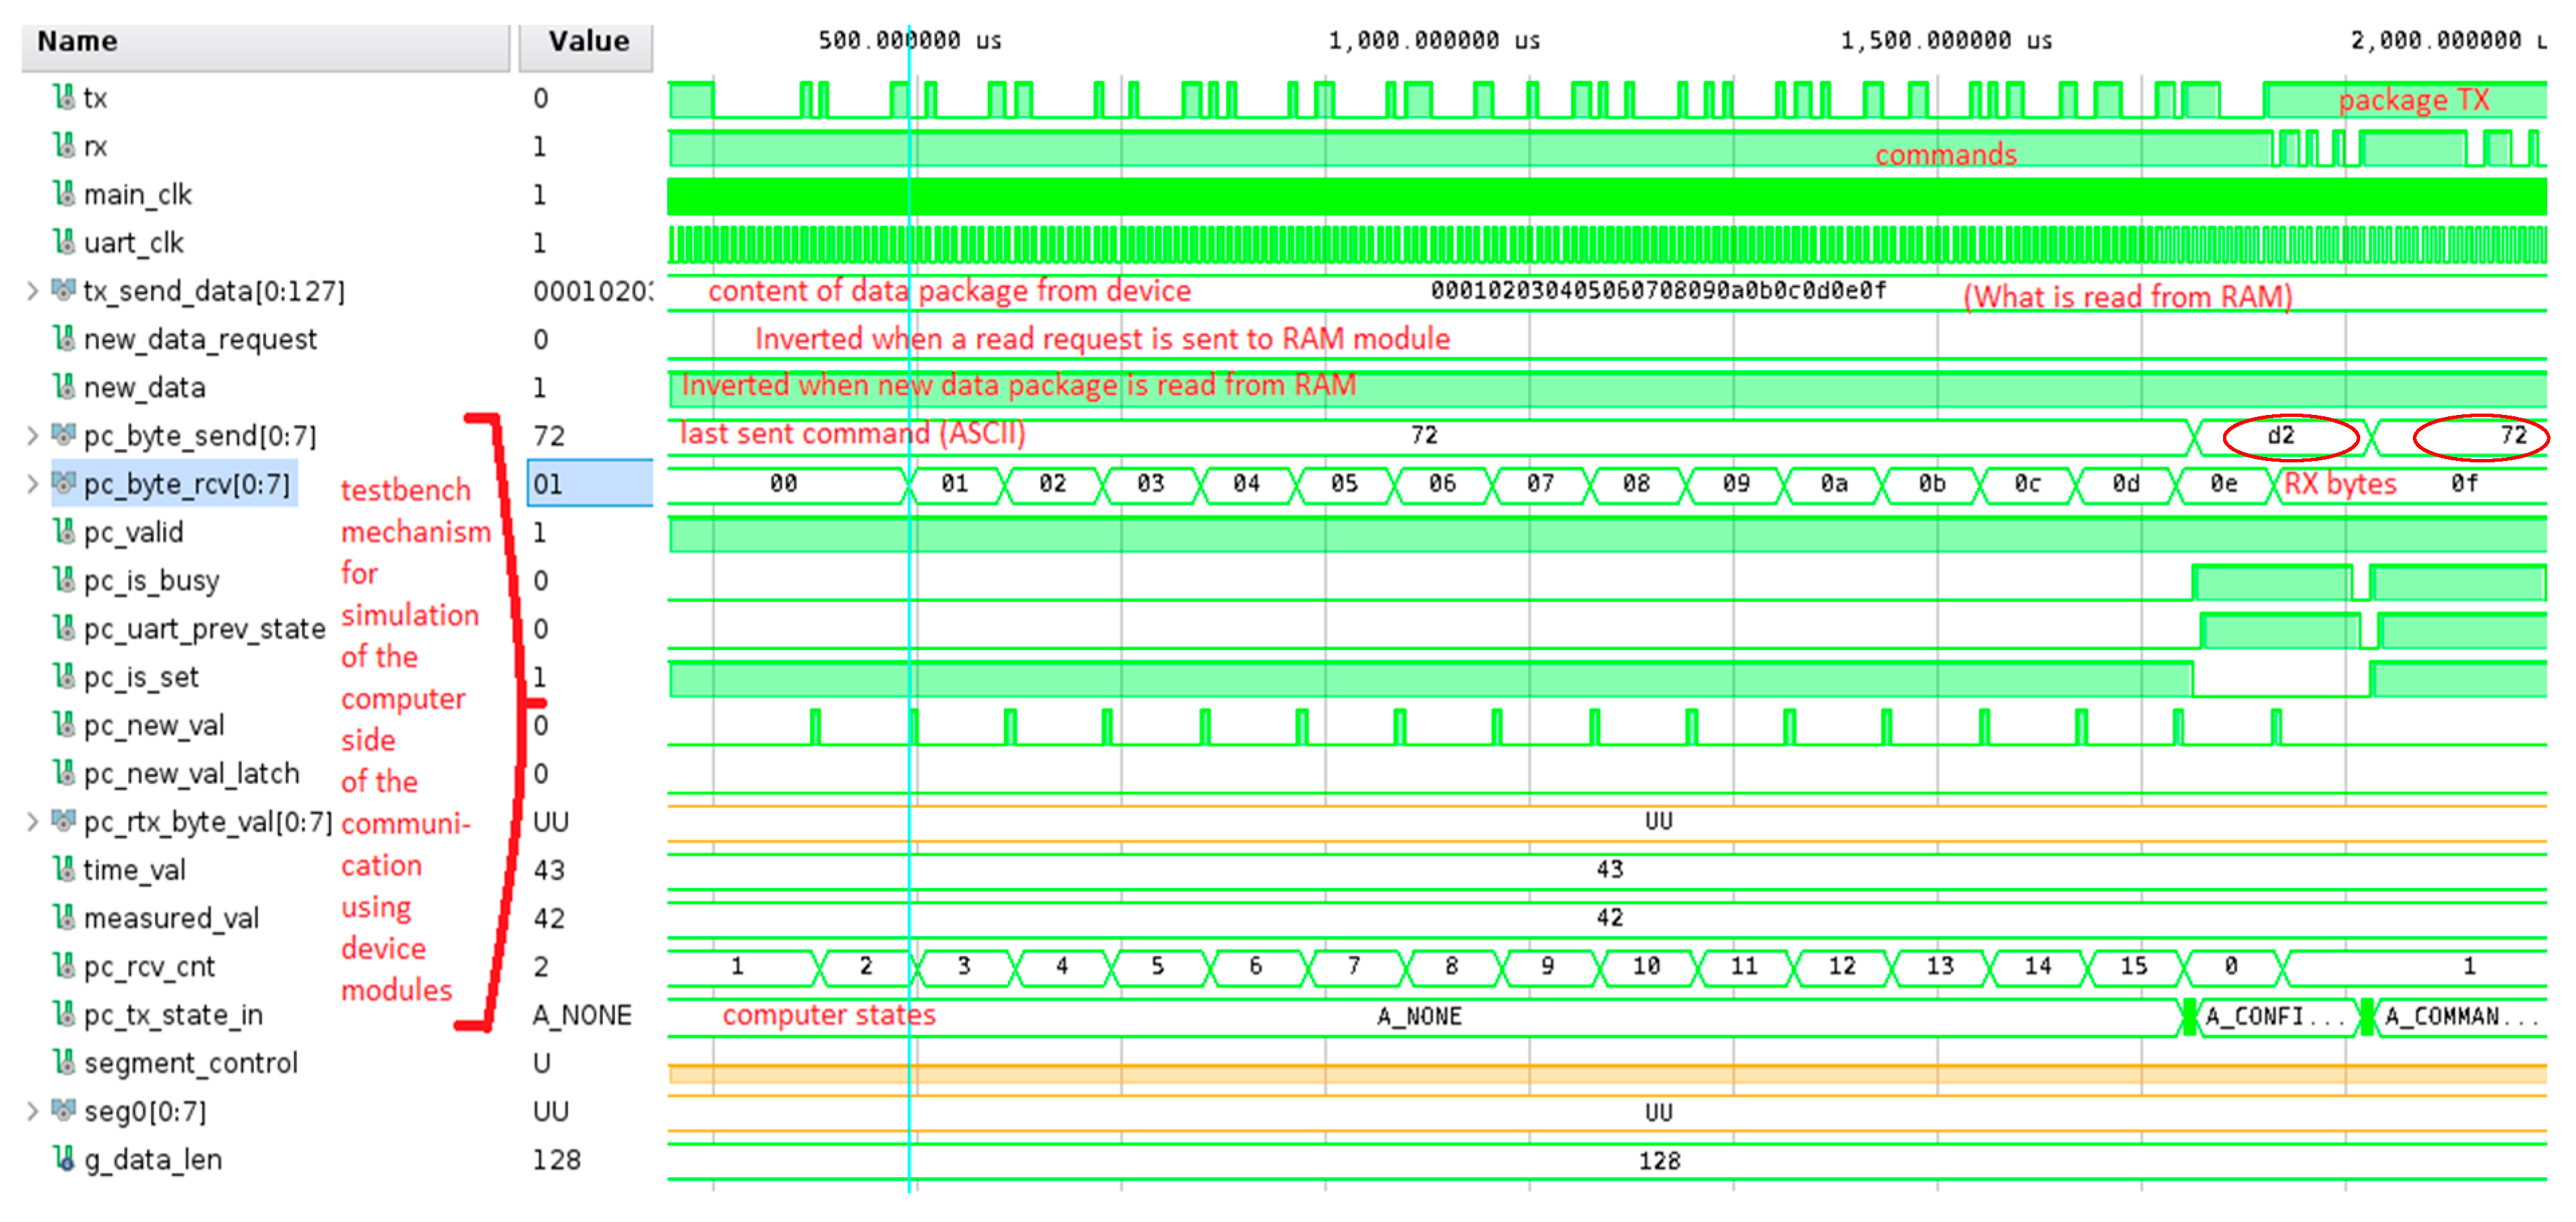Expand the pc_byte_send[0:7] bus
The width and height of the screenshot is (2576, 1222).
pyautogui.click(x=32, y=435)
